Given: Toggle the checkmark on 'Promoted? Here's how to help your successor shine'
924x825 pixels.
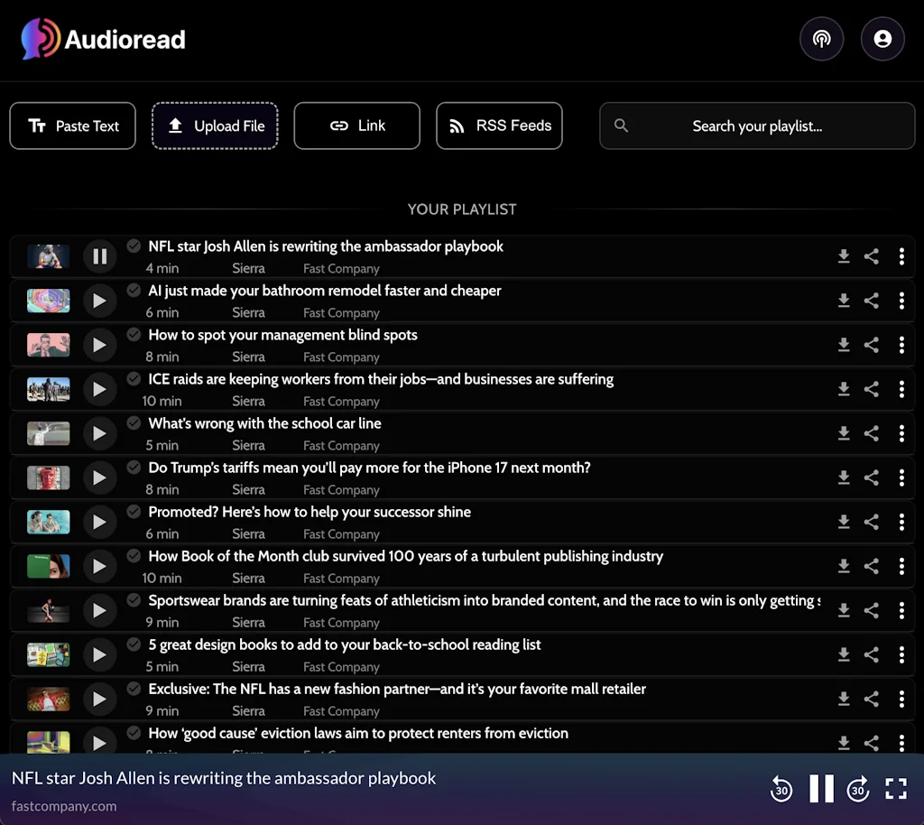Looking at the screenshot, I should tap(133, 511).
